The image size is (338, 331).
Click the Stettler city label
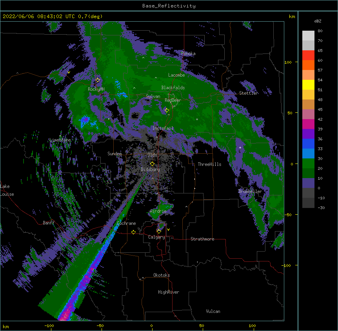pyautogui.click(x=249, y=93)
